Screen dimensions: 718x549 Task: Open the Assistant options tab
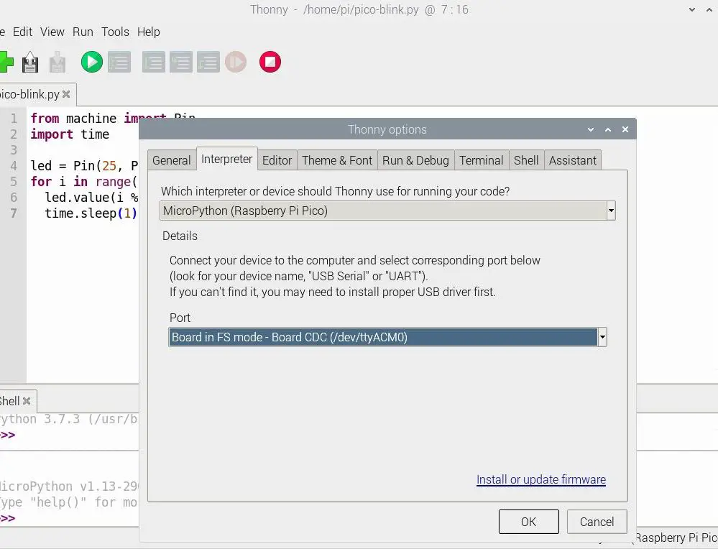(x=573, y=161)
